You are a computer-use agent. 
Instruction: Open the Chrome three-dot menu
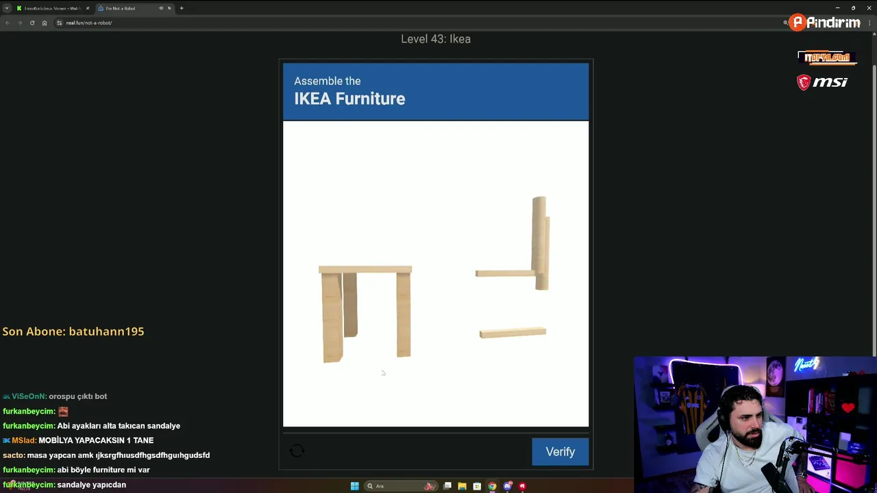tap(869, 23)
